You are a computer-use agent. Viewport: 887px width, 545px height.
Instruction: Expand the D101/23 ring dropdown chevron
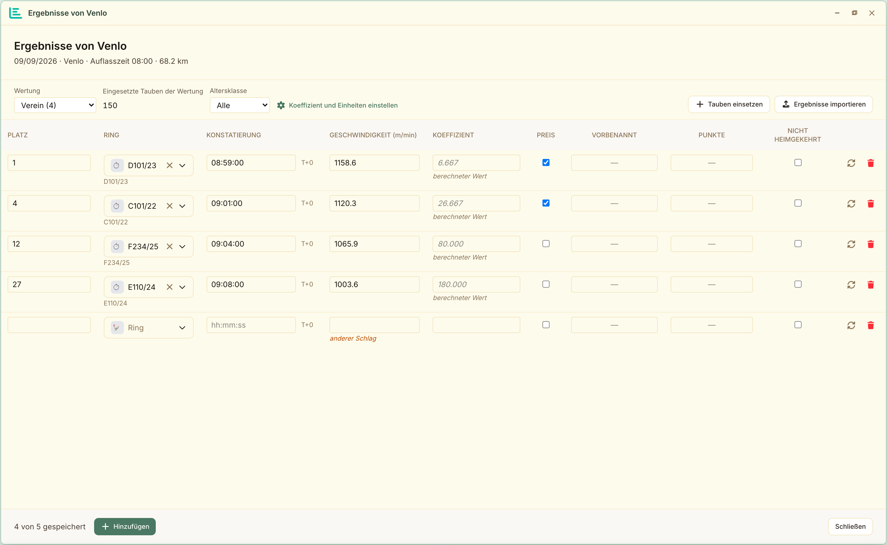(182, 165)
